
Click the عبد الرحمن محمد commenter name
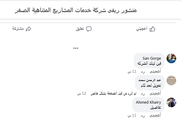pyautogui.click(x=150, y=80)
